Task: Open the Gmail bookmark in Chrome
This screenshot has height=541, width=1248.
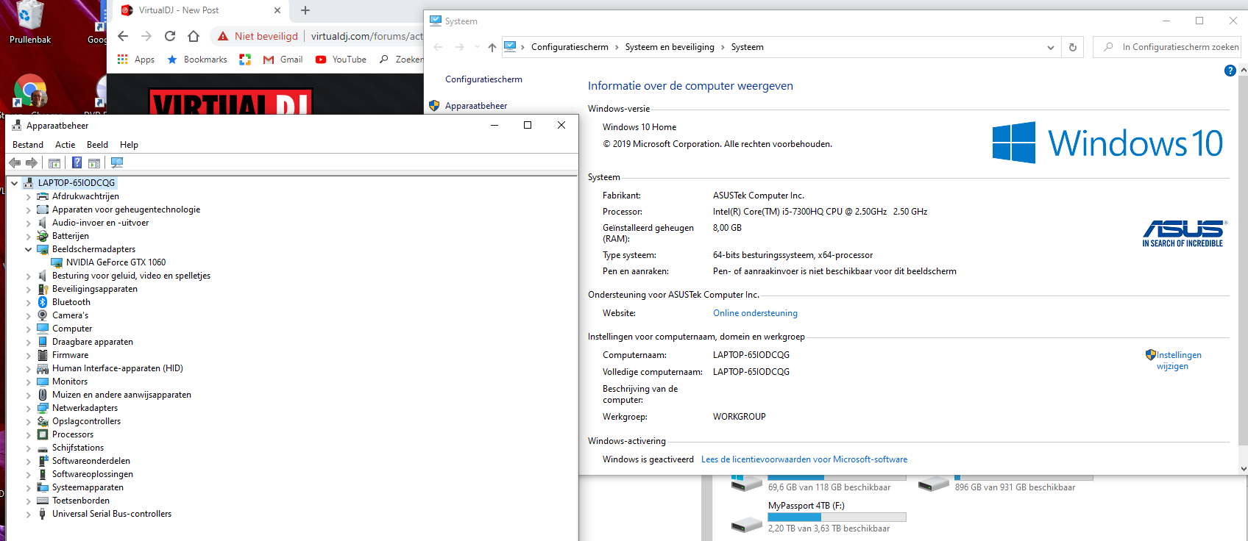Action: (x=283, y=60)
